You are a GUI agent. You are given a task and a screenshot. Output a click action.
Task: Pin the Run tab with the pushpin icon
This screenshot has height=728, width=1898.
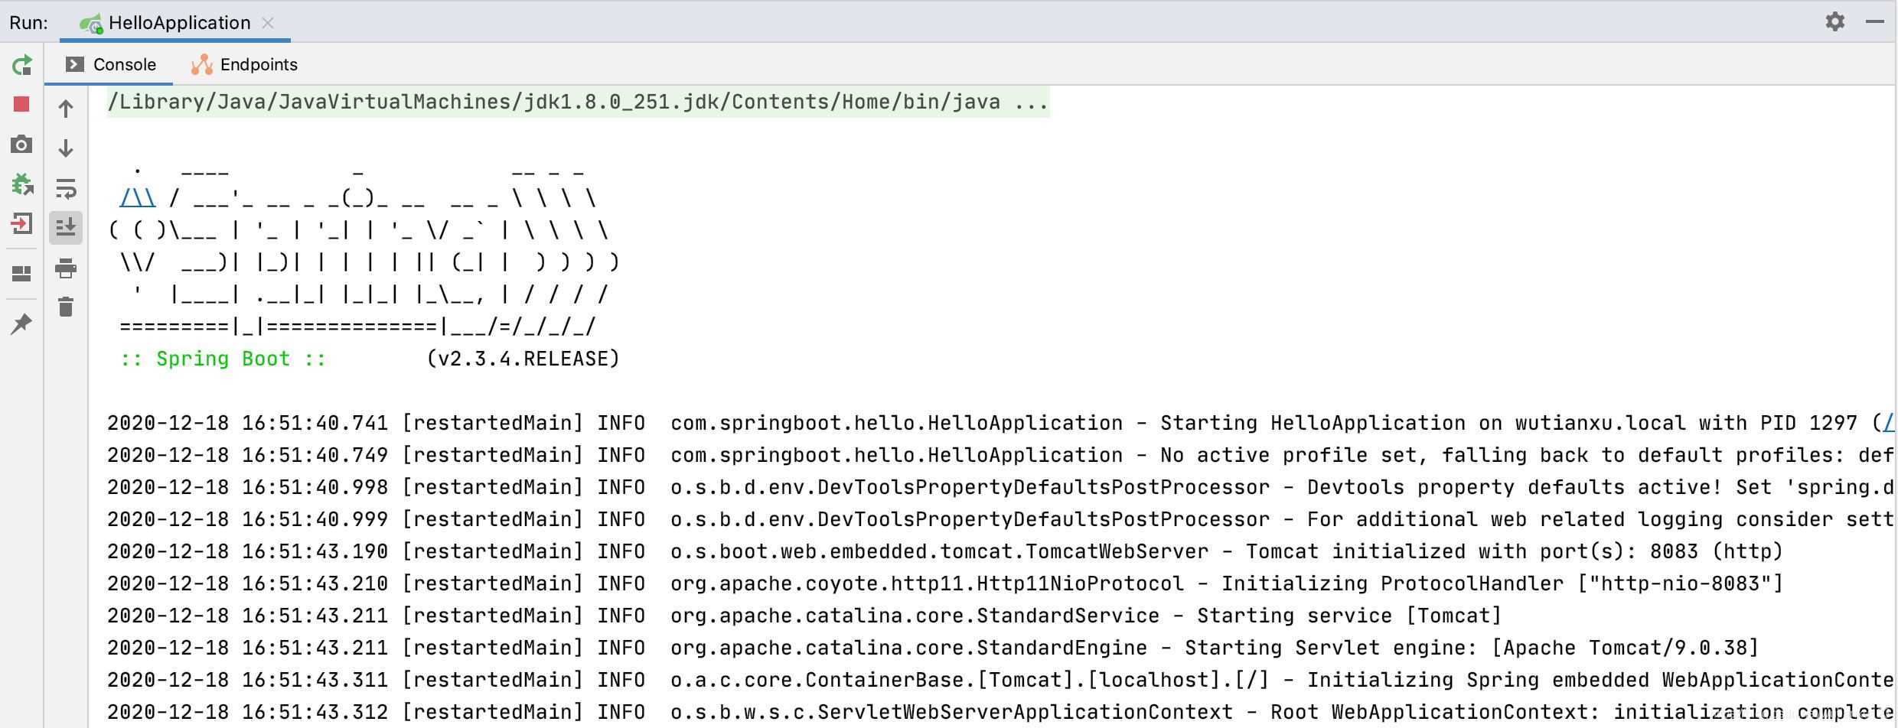pyautogui.click(x=21, y=323)
